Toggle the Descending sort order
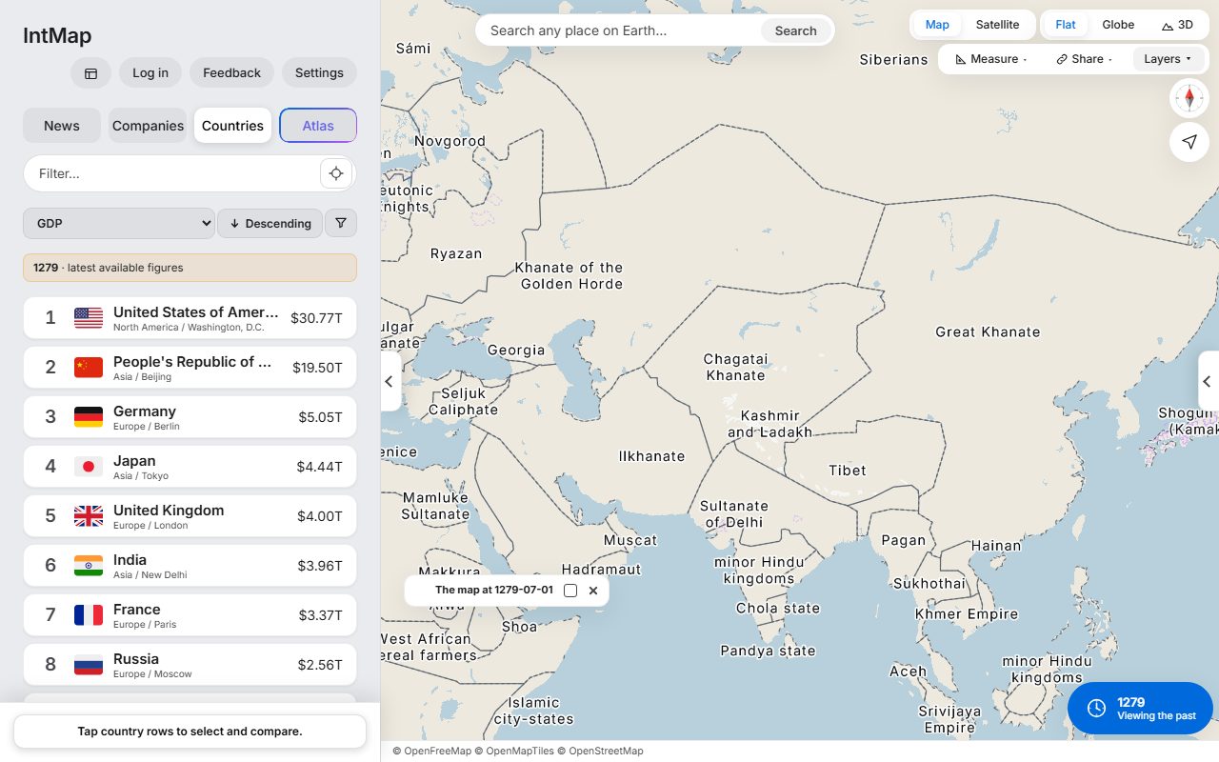This screenshot has width=1219, height=762. (270, 223)
